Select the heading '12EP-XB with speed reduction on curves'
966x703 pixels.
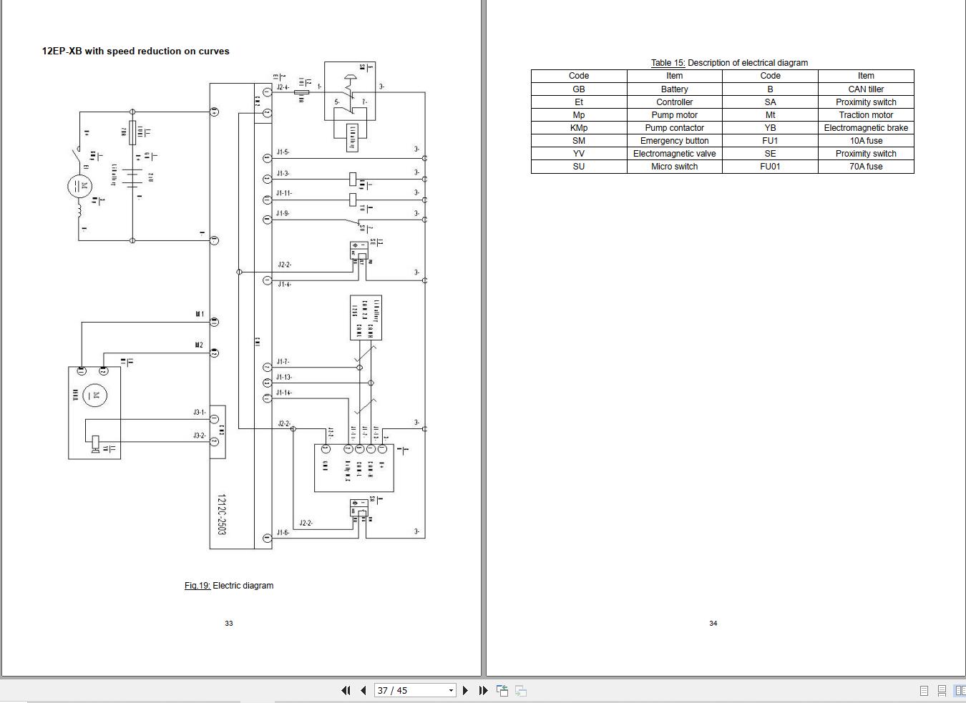coord(135,51)
